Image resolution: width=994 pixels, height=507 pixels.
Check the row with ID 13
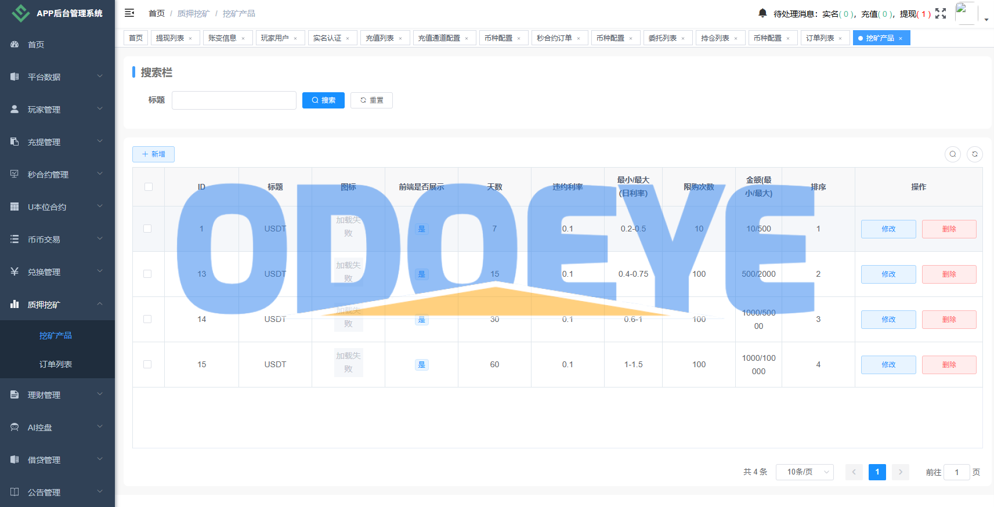tap(147, 274)
